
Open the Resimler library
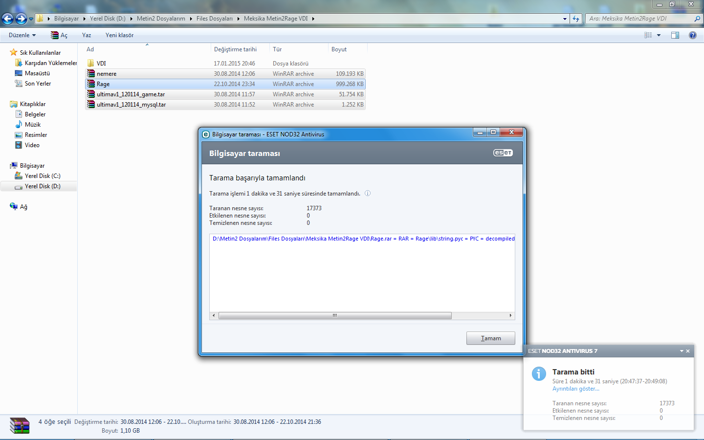coord(36,135)
